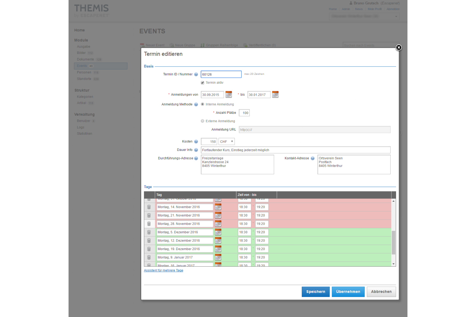This screenshot has width=476, height=317.
Task: Open calendar picker for bis date
Action: tap(275, 94)
